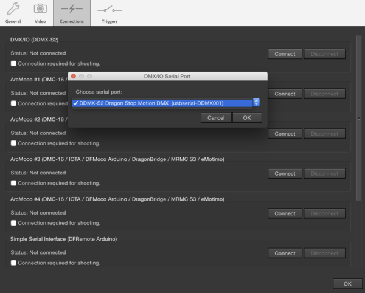Click the vertical scrollbar of connections list
Screen dimensions: 365x293
[358, 122]
